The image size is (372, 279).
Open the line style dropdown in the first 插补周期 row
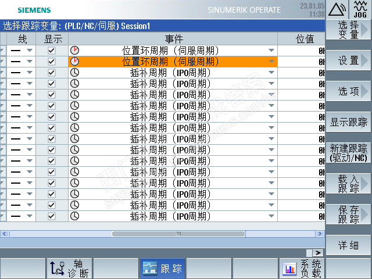(x=30, y=73)
